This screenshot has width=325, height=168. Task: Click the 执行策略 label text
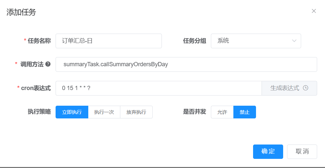click(39, 112)
